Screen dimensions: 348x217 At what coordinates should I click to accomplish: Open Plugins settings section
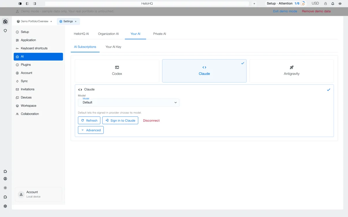click(38, 65)
